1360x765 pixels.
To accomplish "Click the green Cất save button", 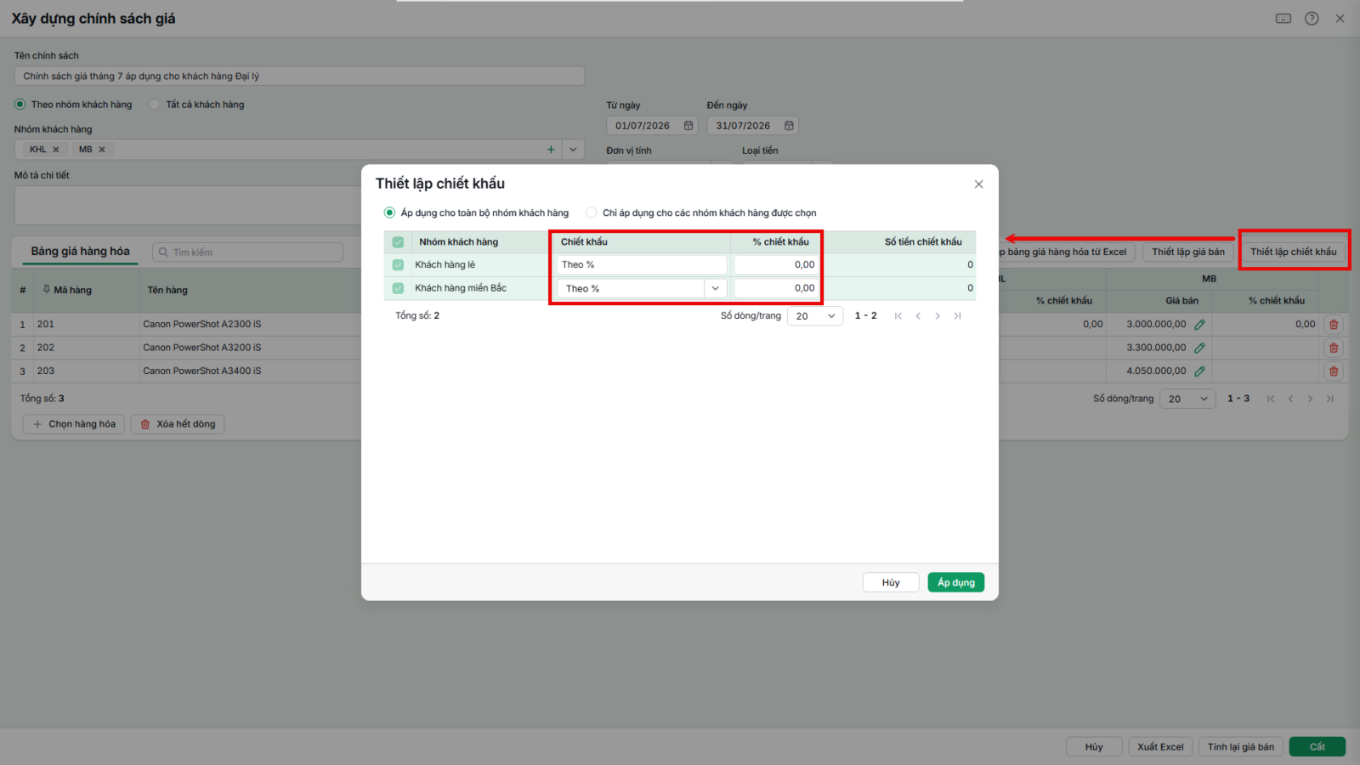I will [x=1317, y=747].
